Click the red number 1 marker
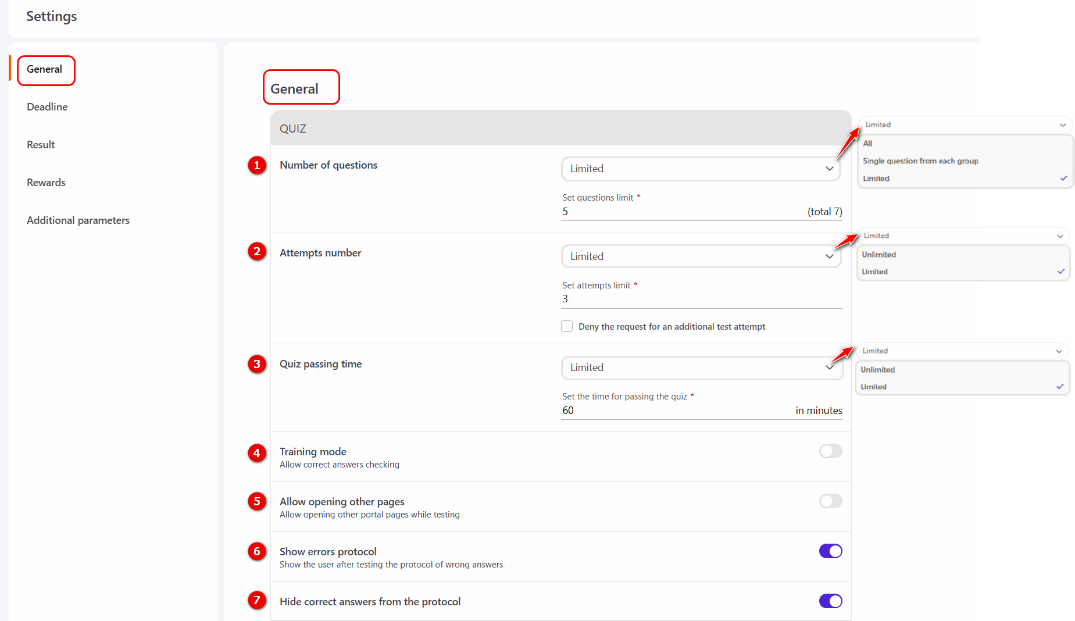 pyautogui.click(x=257, y=165)
